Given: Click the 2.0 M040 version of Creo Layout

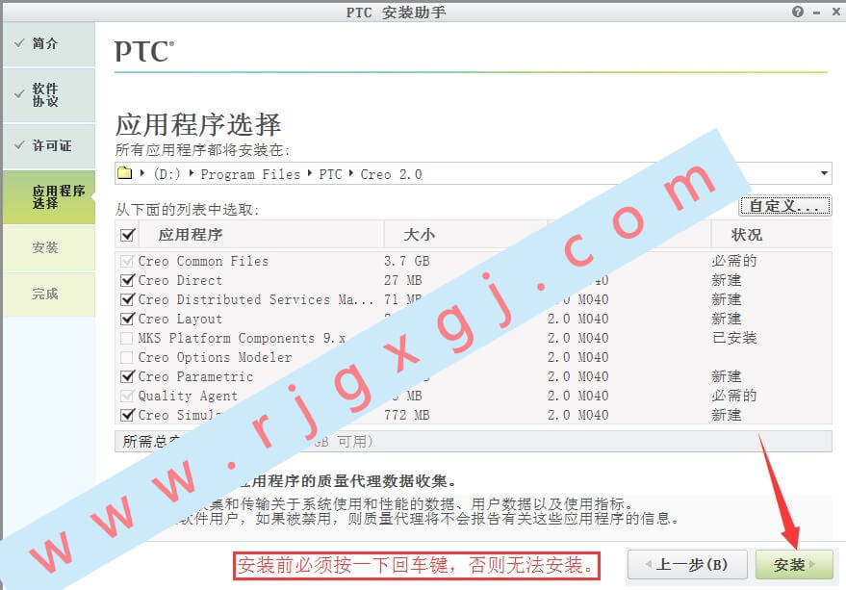Looking at the screenshot, I should tap(577, 319).
